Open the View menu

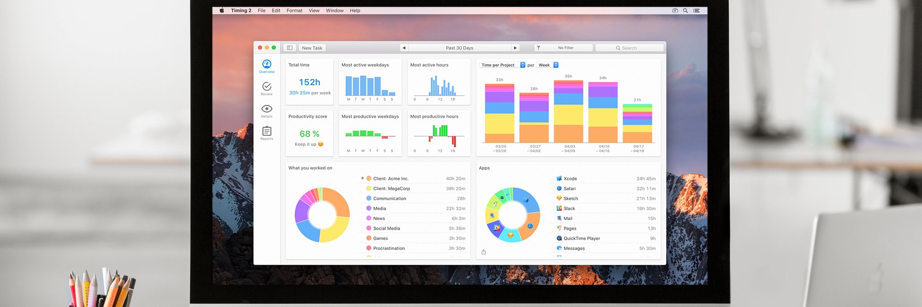[x=314, y=11]
